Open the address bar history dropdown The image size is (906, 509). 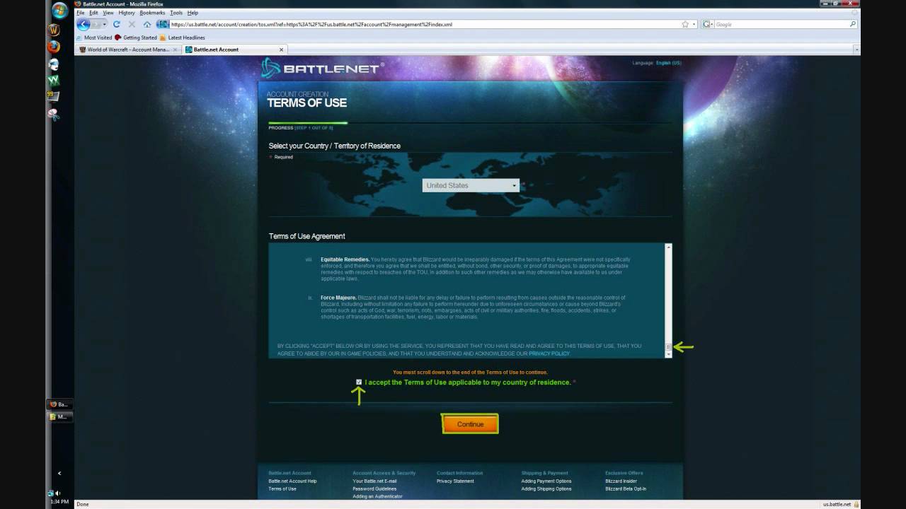(x=694, y=24)
